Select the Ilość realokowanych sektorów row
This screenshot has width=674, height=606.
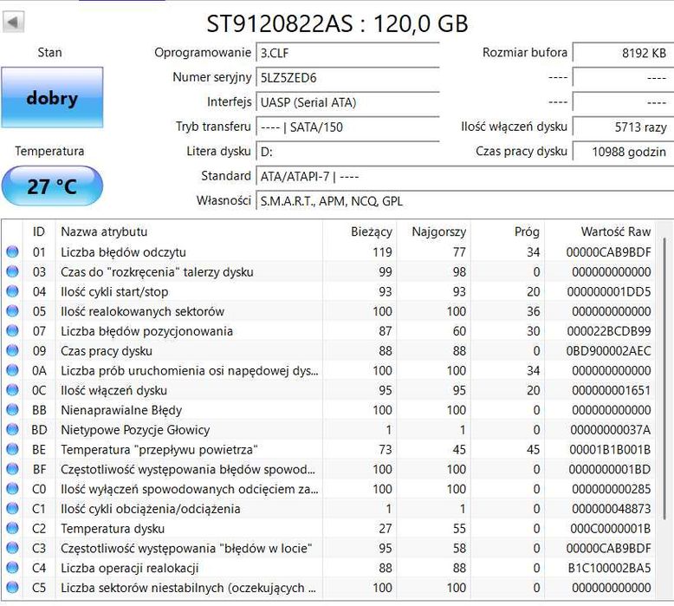[328, 311]
